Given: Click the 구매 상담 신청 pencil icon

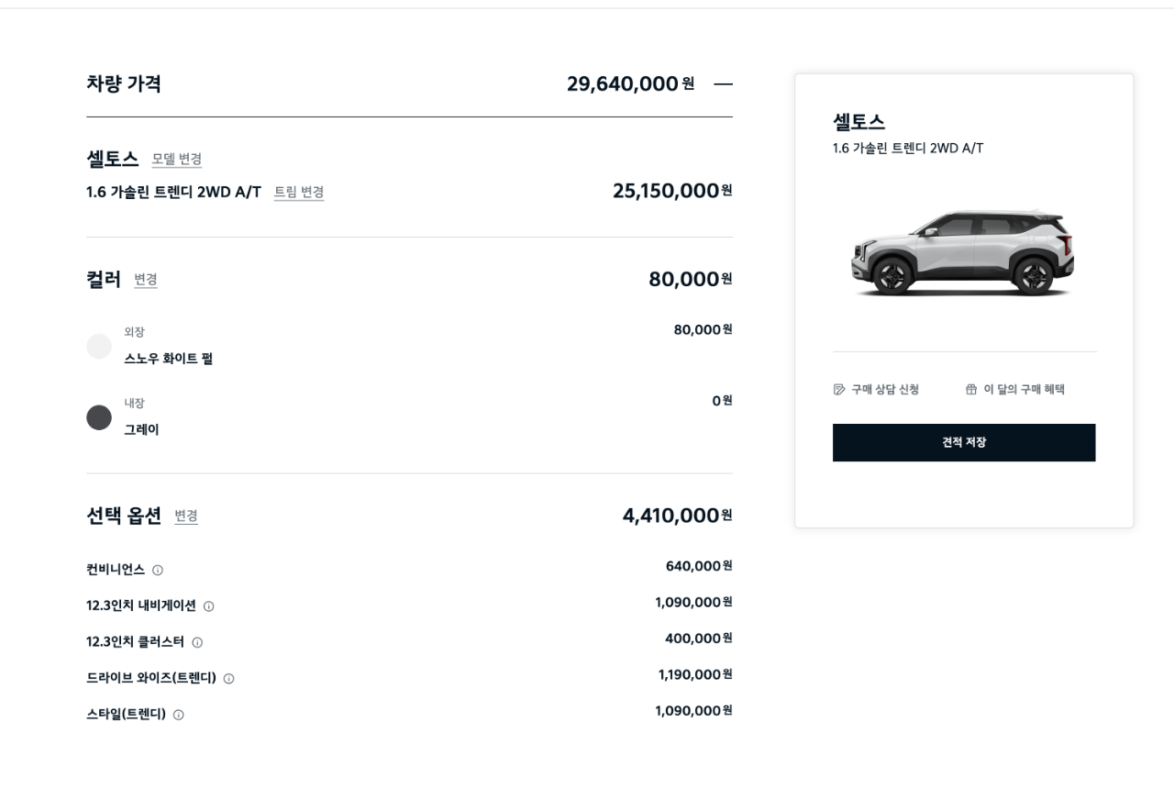Looking at the screenshot, I should pyautogui.click(x=839, y=390).
